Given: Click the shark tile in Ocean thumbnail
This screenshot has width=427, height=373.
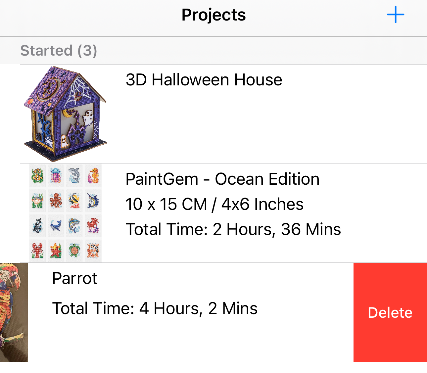Looking at the screenshot, I should click(74, 175).
